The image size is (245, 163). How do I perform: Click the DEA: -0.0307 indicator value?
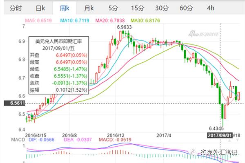[x=78, y=140]
